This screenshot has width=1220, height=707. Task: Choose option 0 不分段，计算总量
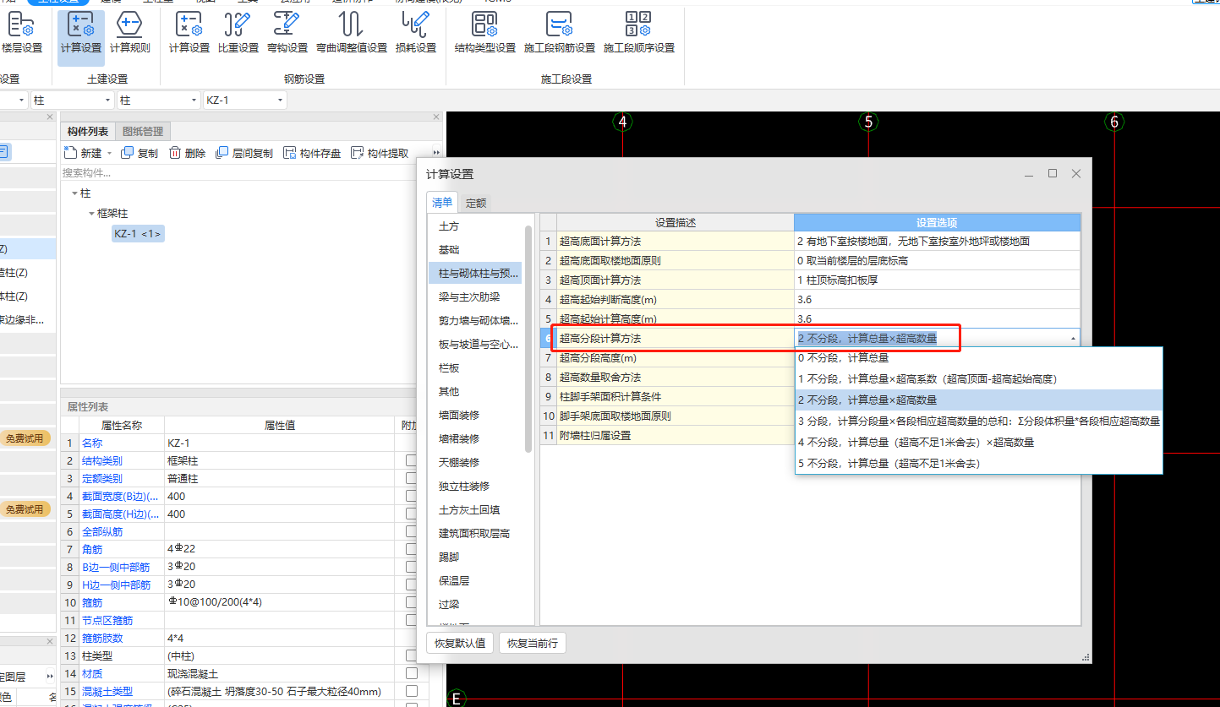pos(979,357)
